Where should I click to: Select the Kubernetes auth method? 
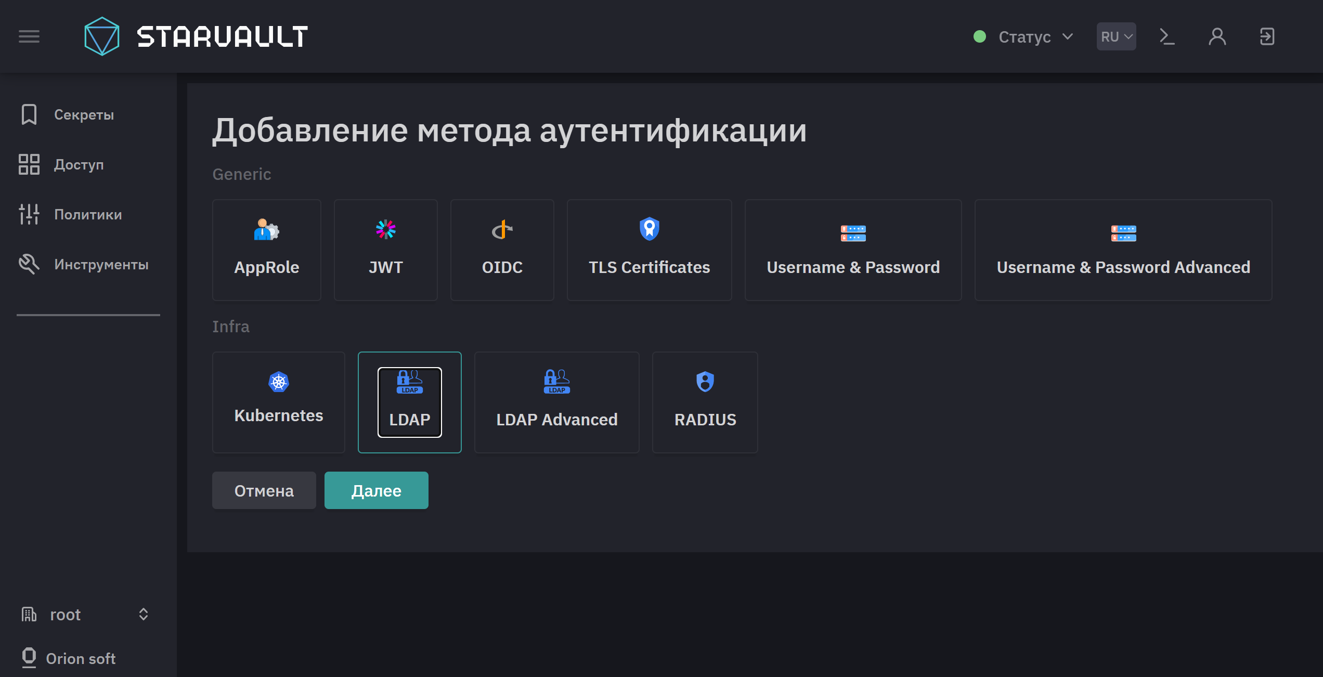pyautogui.click(x=279, y=402)
